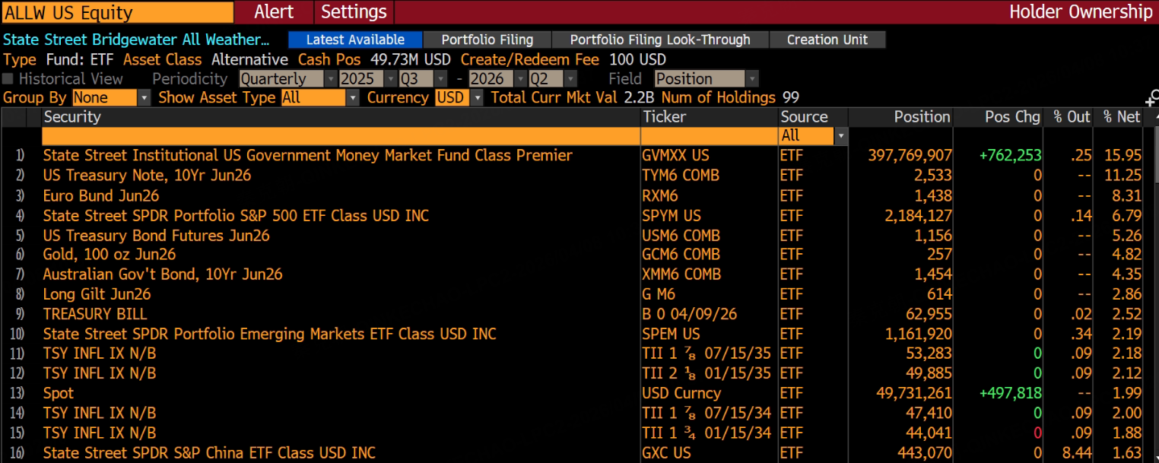Click ticker TII 1 7/8 07/15/35
The width and height of the screenshot is (1159, 463).
click(x=707, y=354)
